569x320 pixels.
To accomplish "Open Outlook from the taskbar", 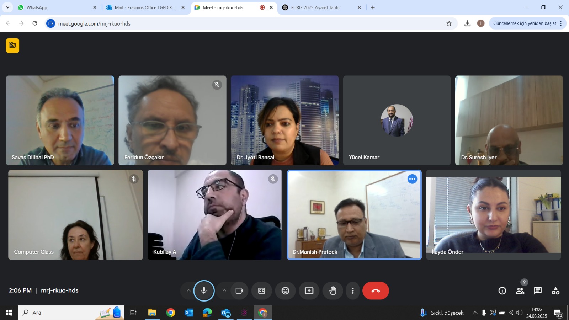I will point(189,313).
